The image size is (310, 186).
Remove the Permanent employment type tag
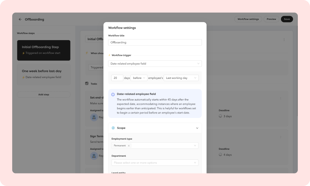coord(129,146)
